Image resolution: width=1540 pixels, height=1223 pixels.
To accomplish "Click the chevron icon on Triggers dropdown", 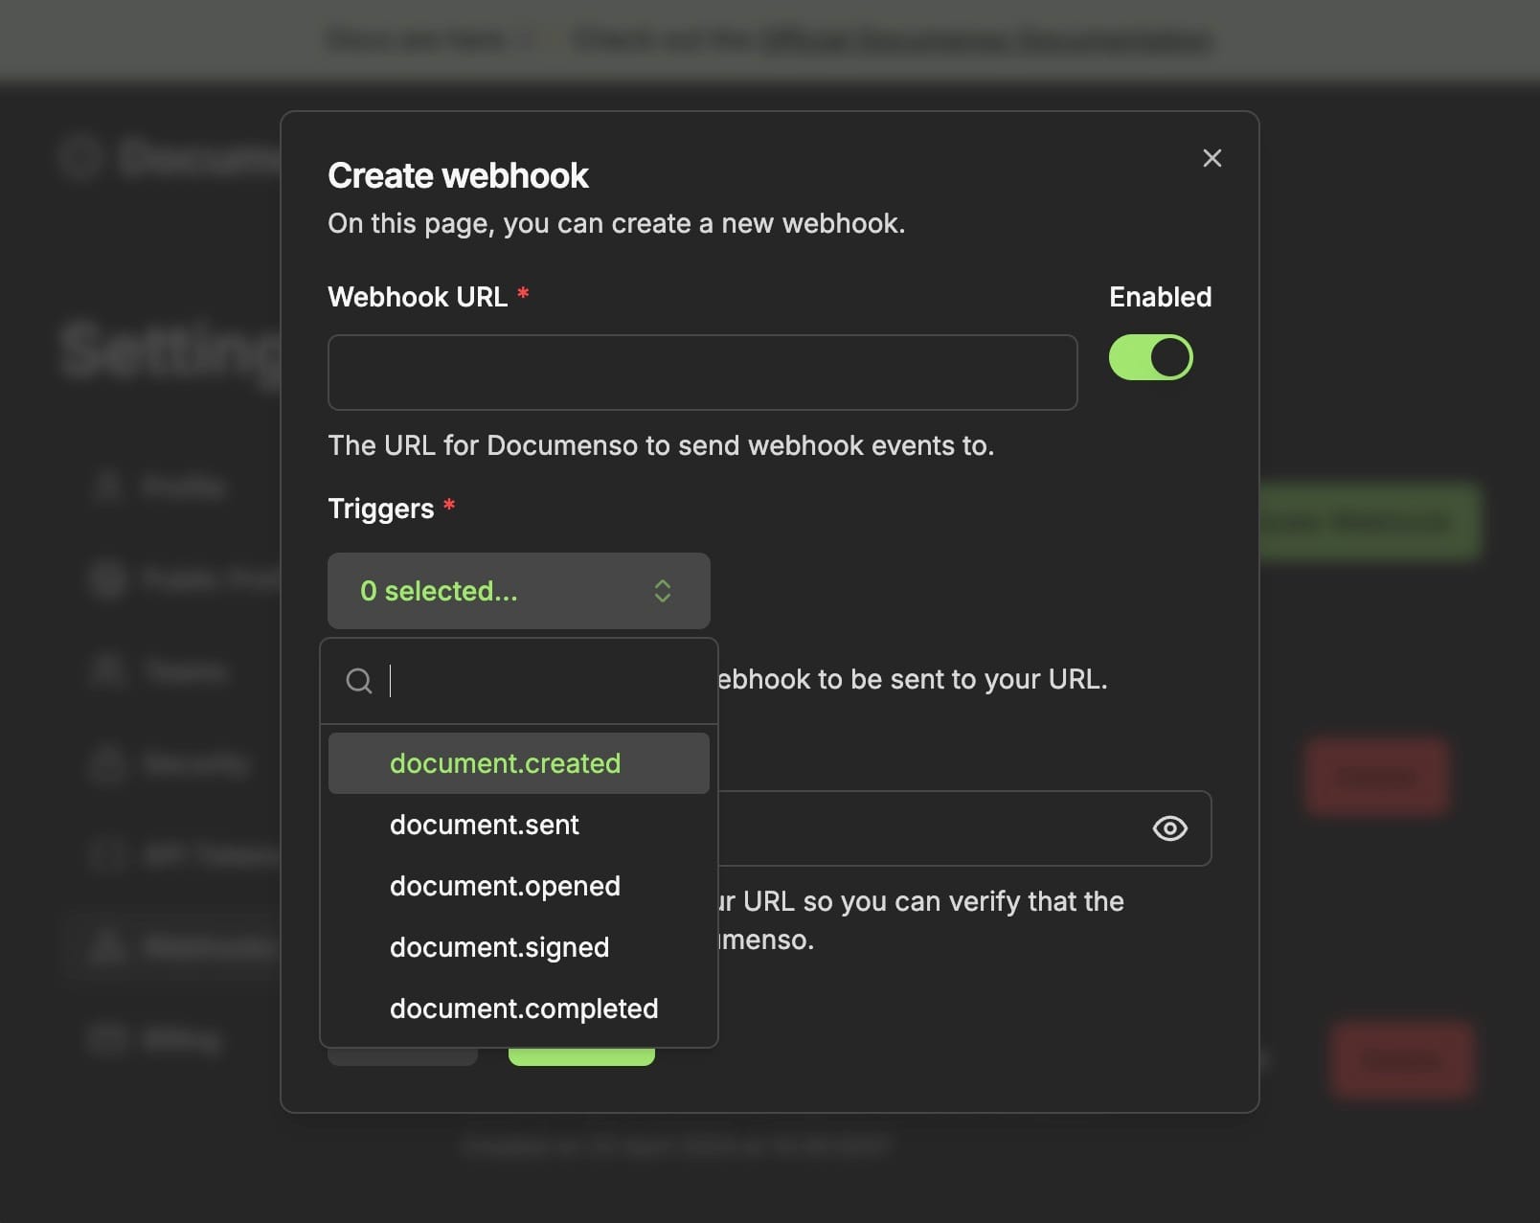I will (x=662, y=591).
